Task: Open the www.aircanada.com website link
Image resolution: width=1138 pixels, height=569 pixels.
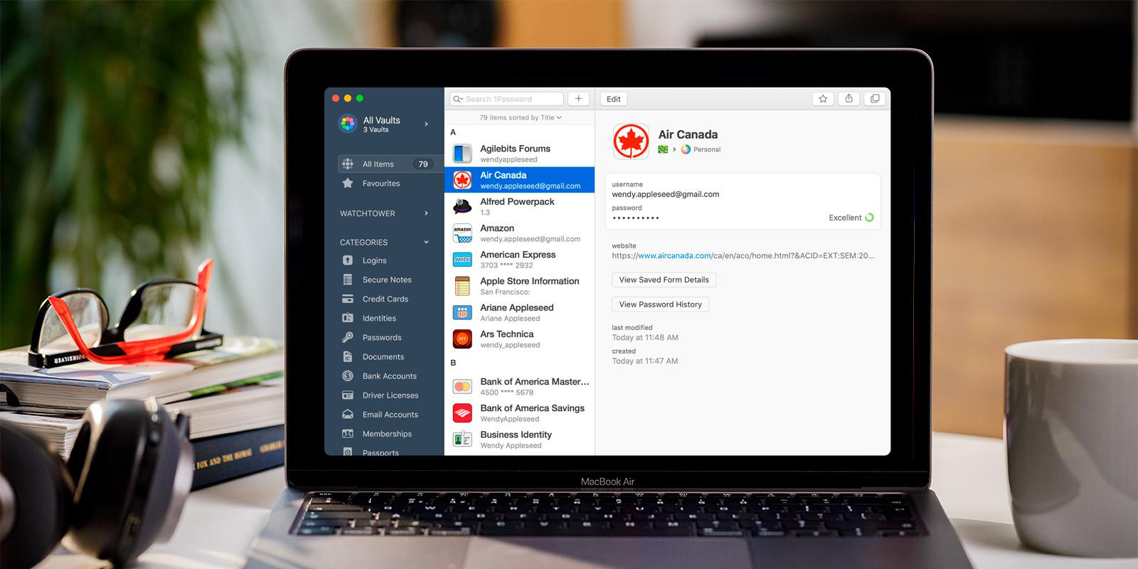Action: click(674, 255)
